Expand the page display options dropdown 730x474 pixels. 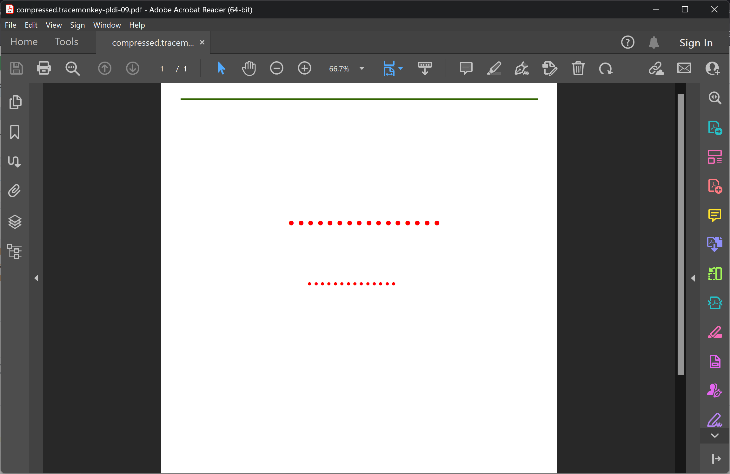click(401, 68)
